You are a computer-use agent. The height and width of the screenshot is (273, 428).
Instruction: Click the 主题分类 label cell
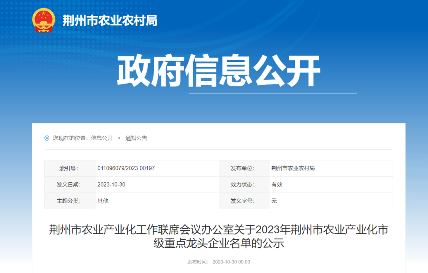click(x=71, y=201)
